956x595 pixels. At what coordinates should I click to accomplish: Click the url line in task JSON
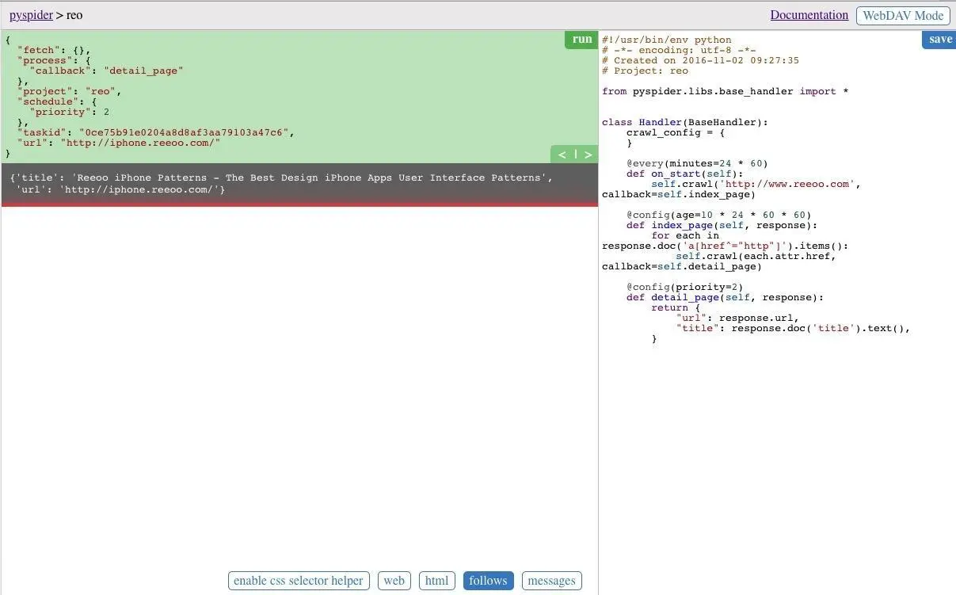point(119,143)
